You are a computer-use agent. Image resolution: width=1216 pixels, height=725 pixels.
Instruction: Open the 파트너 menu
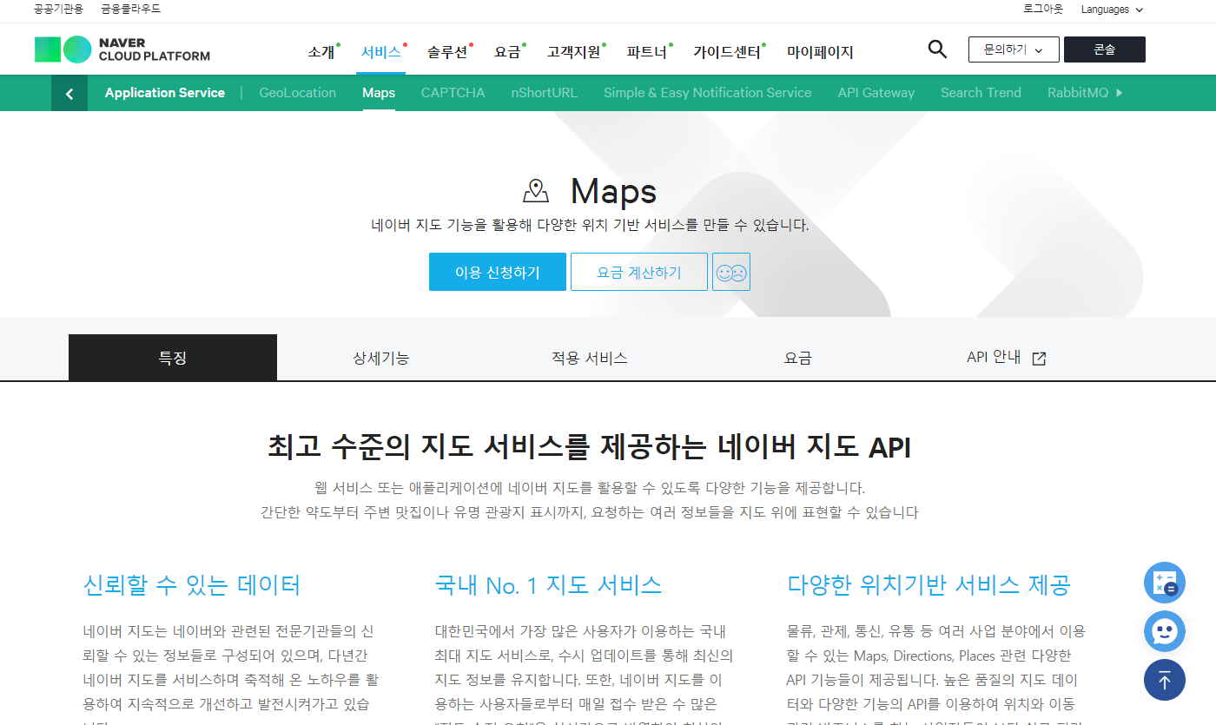pos(647,52)
